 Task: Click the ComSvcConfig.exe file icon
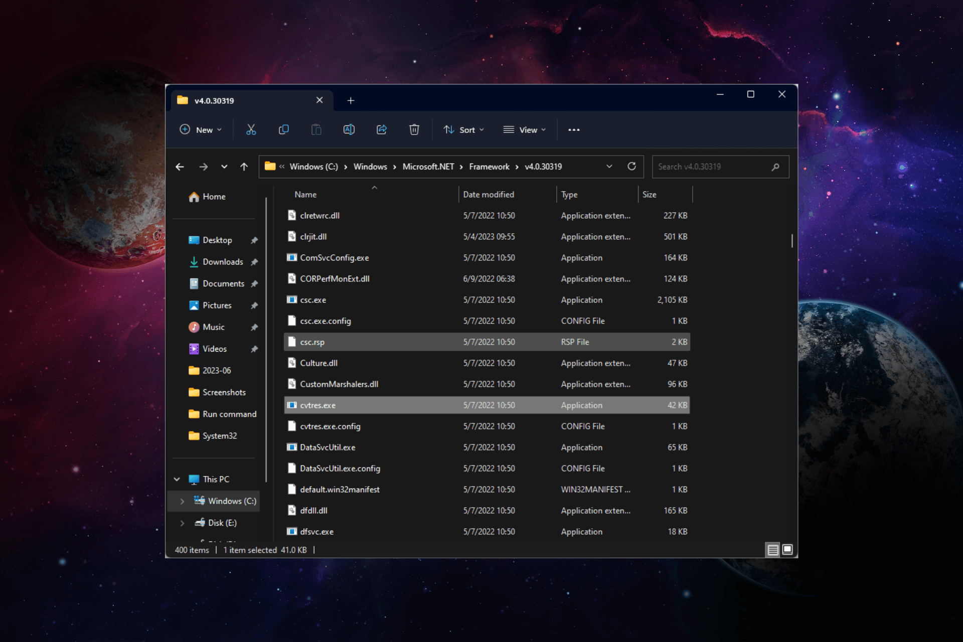coord(291,258)
